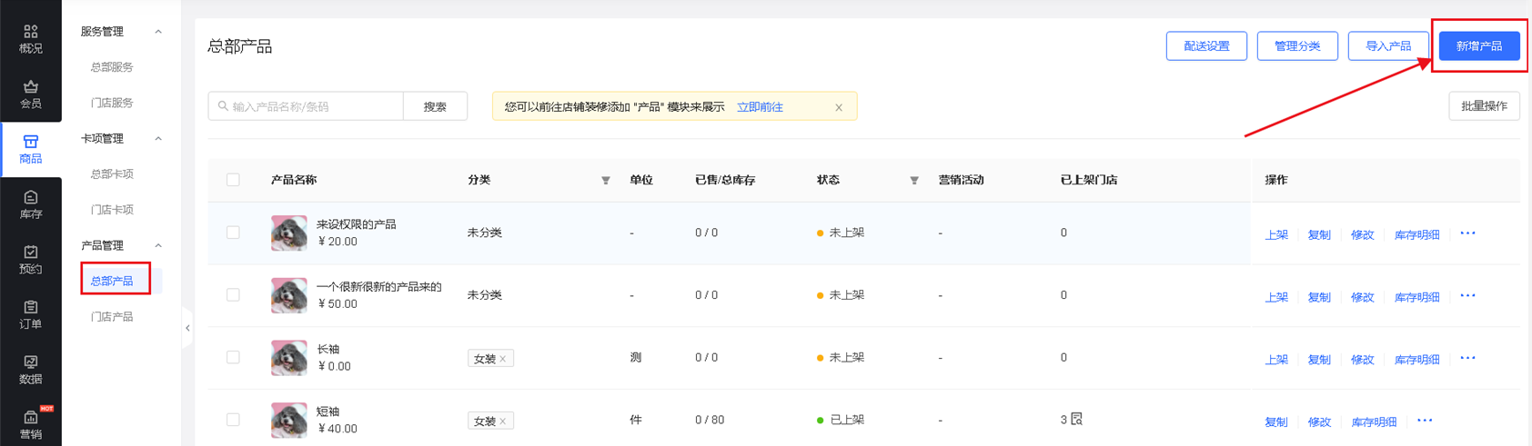
Task: Open the 营销 marketing icon with HOT badge
Action: coord(31,424)
